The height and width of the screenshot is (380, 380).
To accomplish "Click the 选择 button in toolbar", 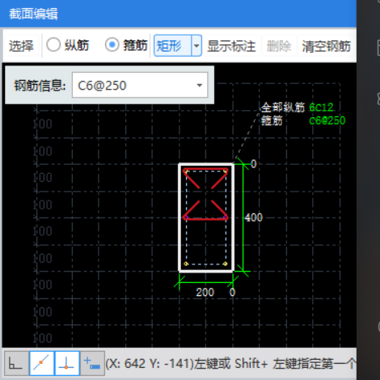I will (x=22, y=45).
